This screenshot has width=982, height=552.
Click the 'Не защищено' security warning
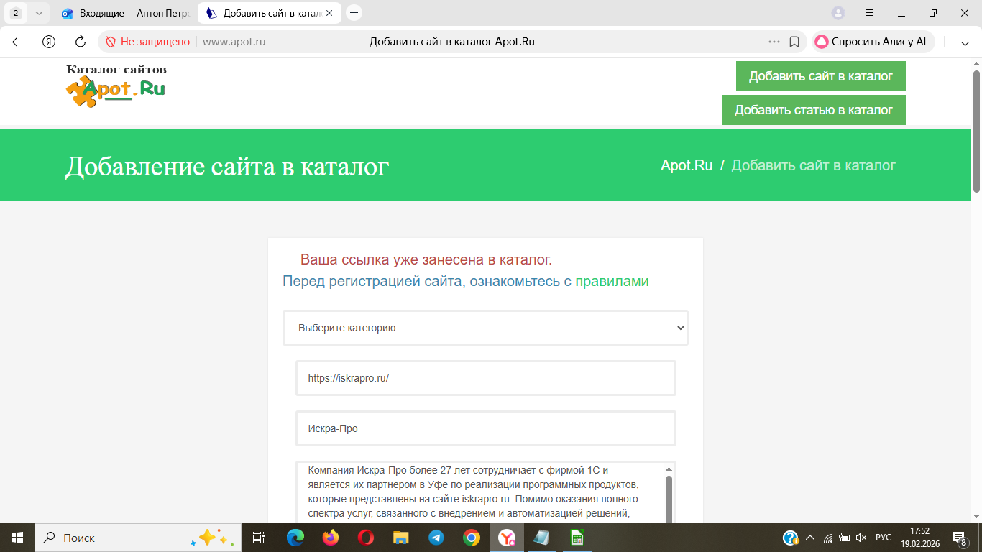[147, 42]
